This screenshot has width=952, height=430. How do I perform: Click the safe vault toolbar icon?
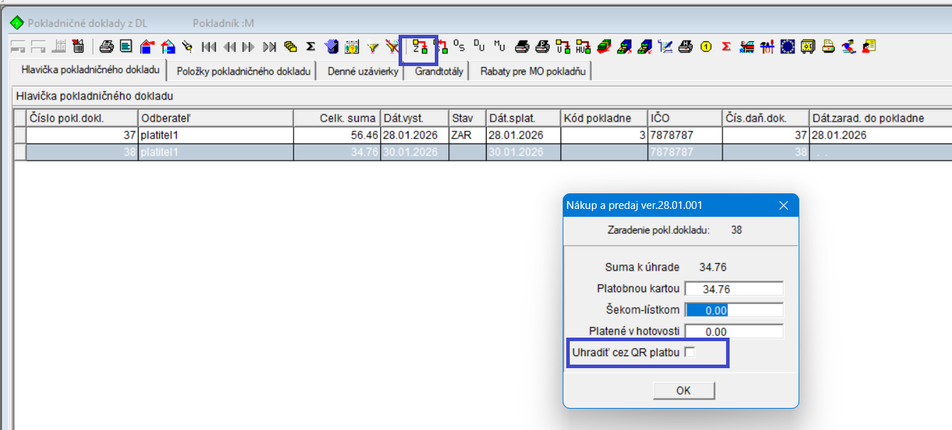pyautogui.click(x=807, y=47)
